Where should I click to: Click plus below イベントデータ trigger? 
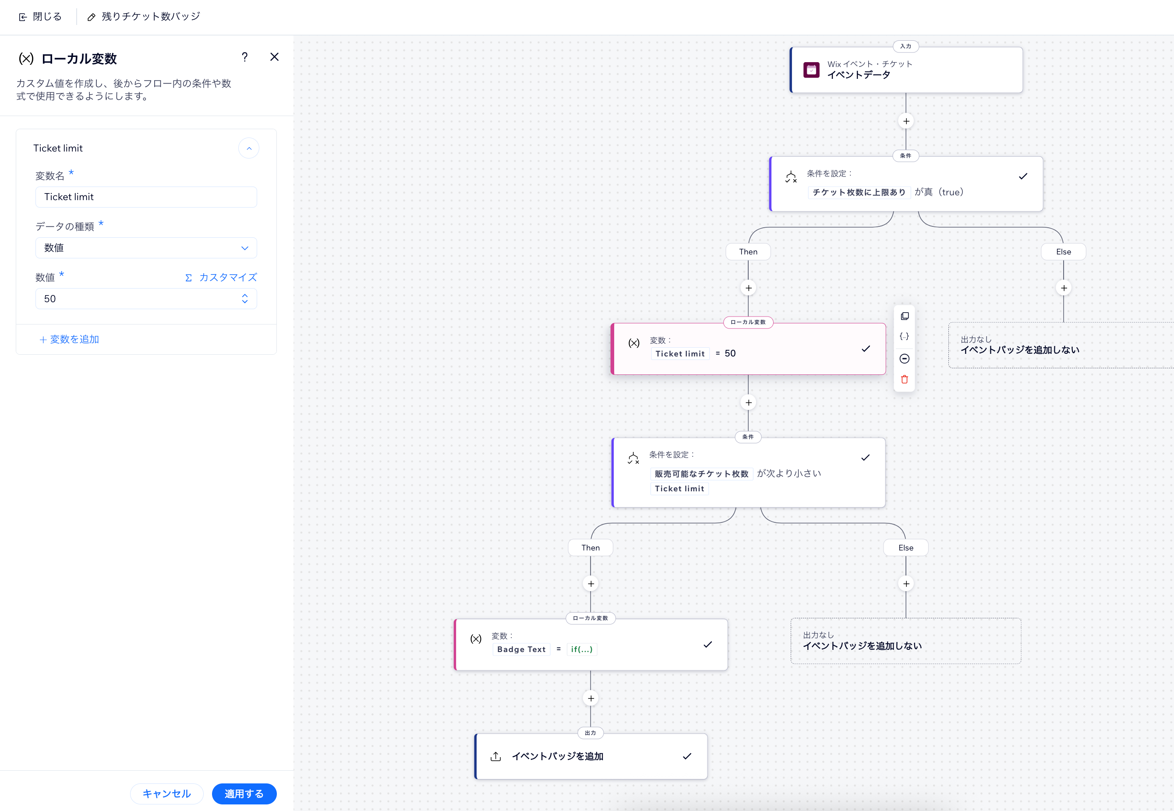(905, 121)
